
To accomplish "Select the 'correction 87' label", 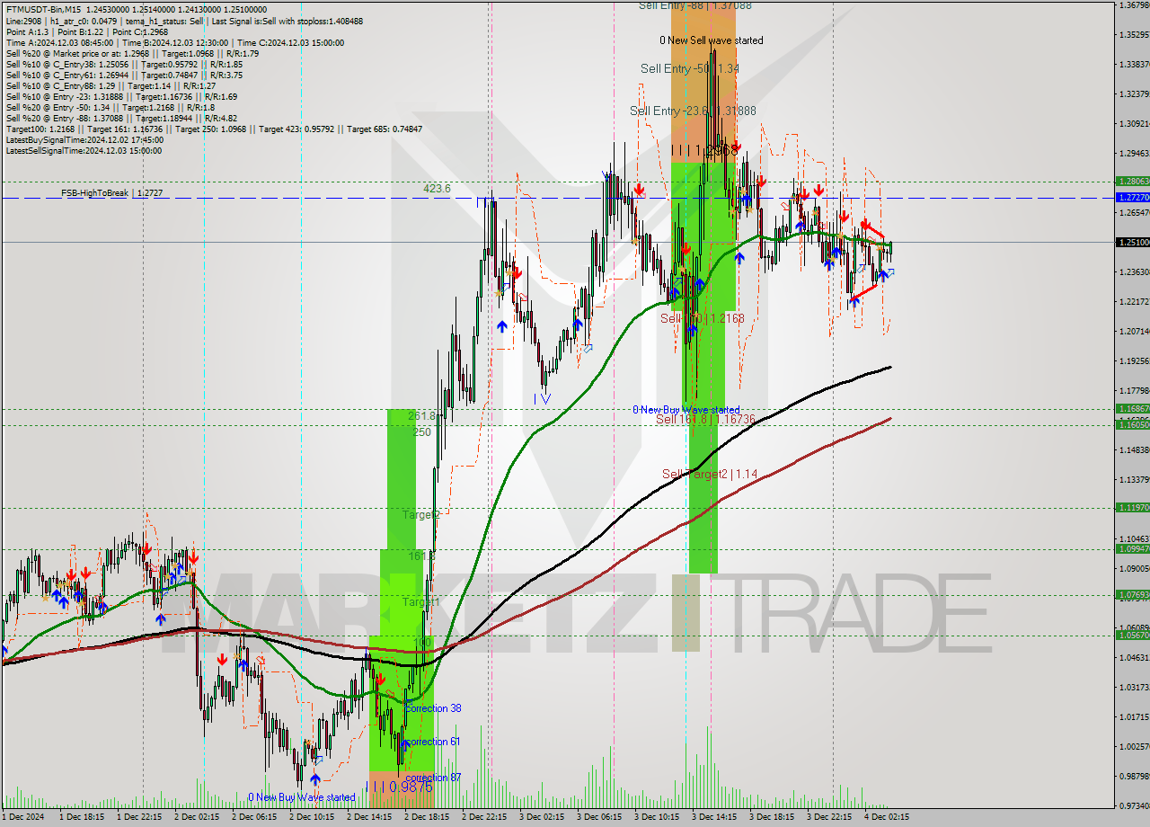I will pyautogui.click(x=433, y=778).
